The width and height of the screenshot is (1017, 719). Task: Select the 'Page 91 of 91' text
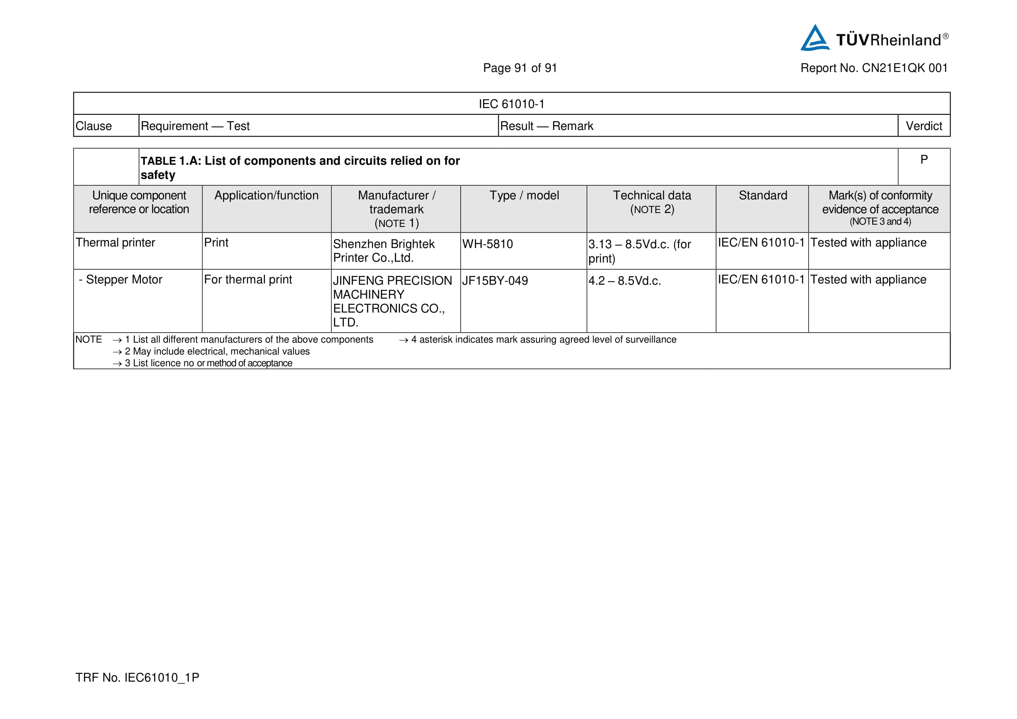[x=520, y=68]
